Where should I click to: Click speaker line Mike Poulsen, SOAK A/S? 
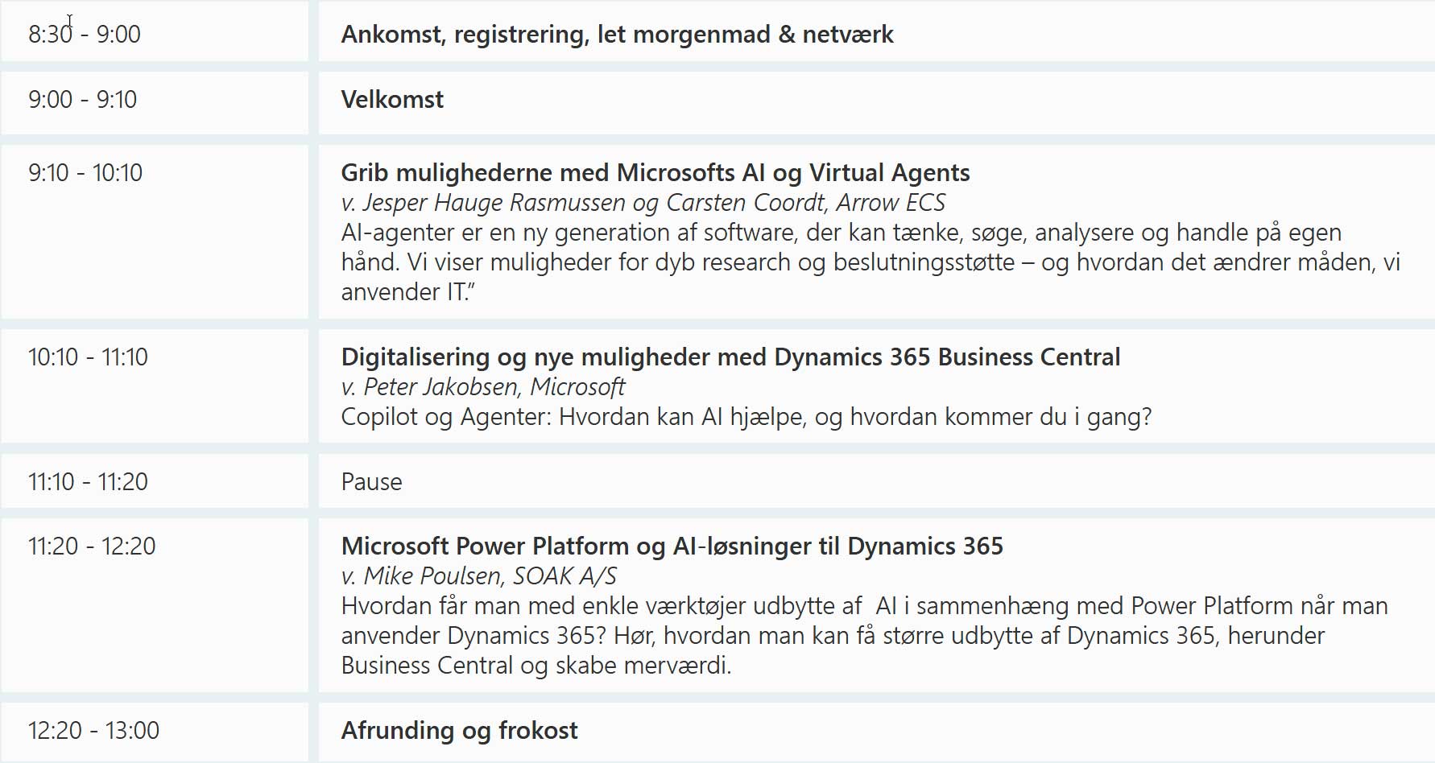point(478,575)
